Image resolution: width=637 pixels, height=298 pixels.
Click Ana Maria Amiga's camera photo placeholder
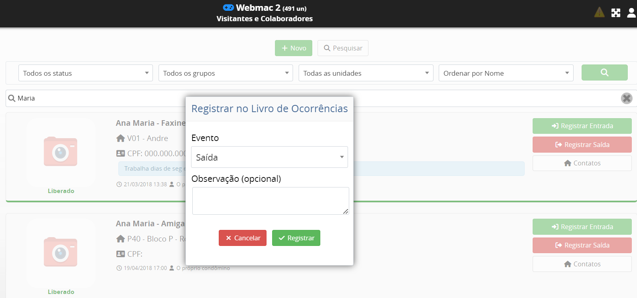pos(61,252)
